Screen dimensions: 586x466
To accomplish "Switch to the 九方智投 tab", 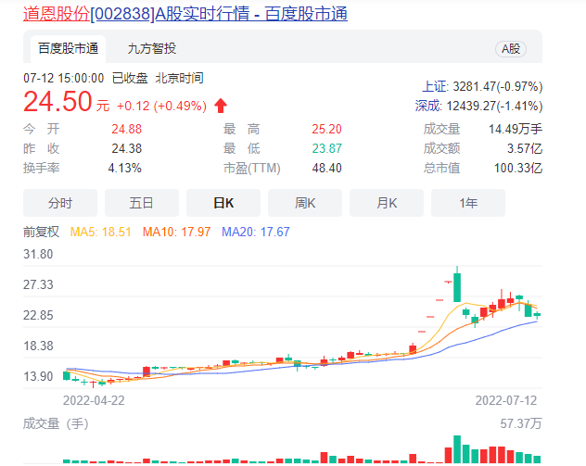I will [x=152, y=48].
